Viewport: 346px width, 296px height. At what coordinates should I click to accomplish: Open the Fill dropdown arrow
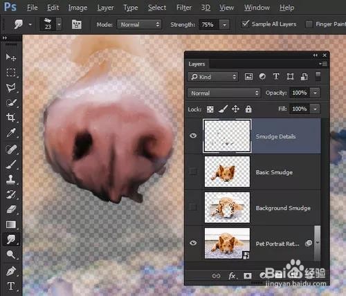pyautogui.click(x=315, y=109)
